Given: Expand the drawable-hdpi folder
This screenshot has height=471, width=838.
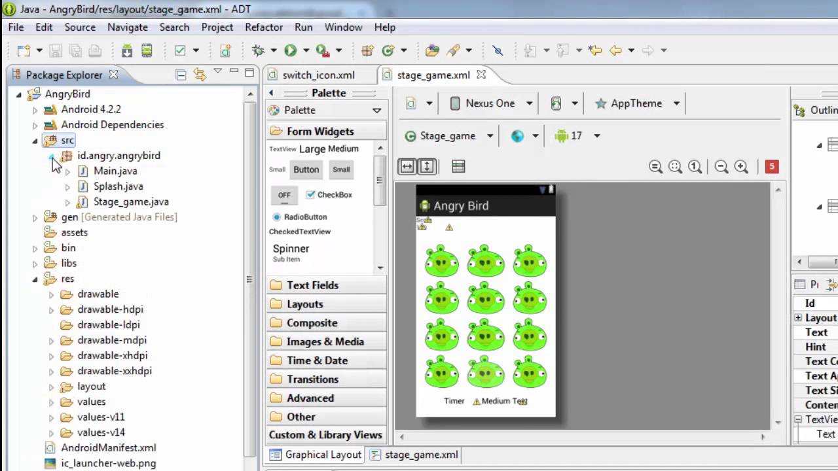Looking at the screenshot, I should 52,309.
